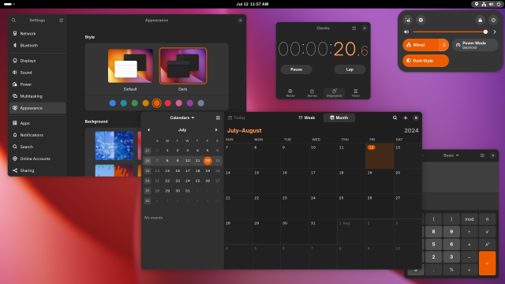Go to previous month in mini calendar
The width and height of the screenshot is (505, 284).
(x=148, y=129)
